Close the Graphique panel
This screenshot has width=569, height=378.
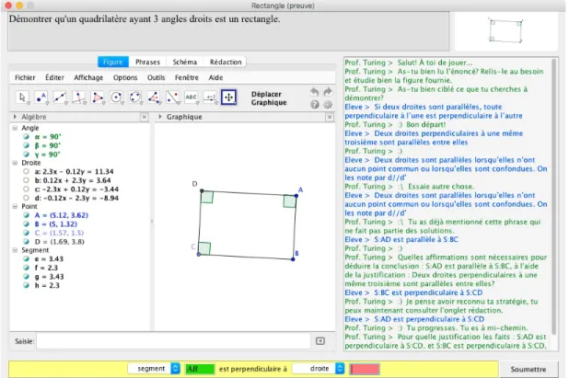click(x=330, y=117)
